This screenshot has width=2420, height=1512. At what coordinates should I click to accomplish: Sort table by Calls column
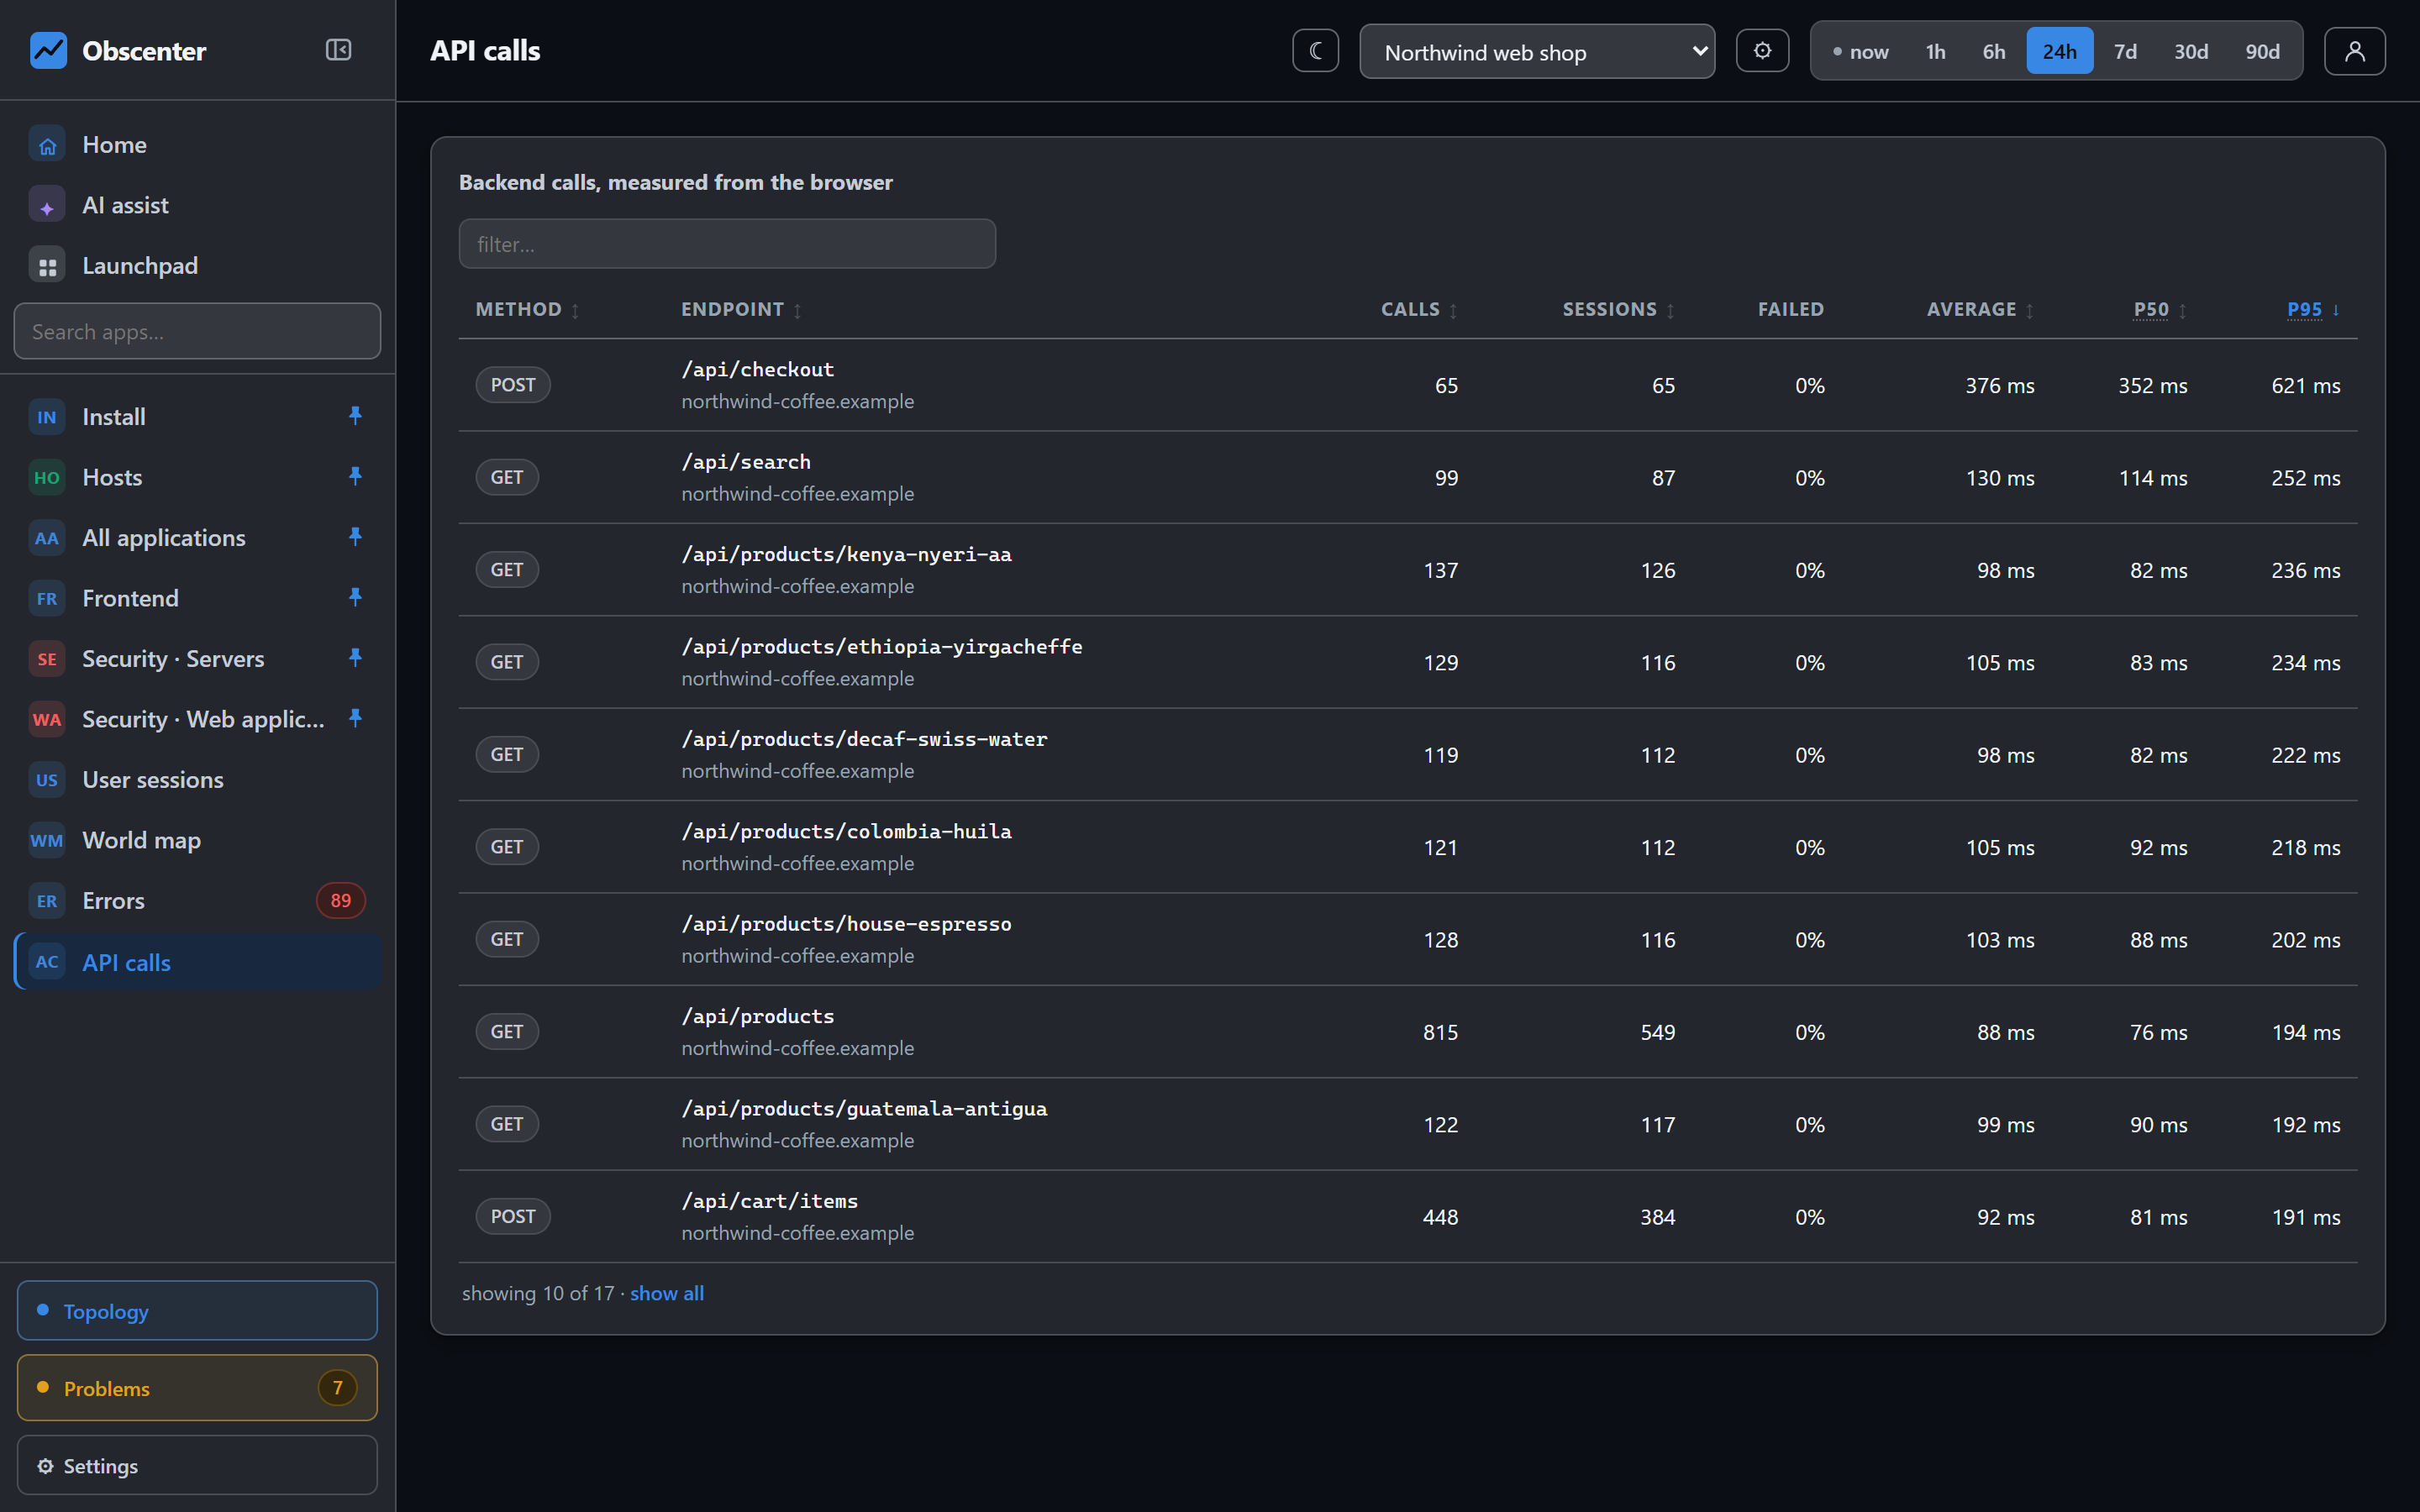1419,310
